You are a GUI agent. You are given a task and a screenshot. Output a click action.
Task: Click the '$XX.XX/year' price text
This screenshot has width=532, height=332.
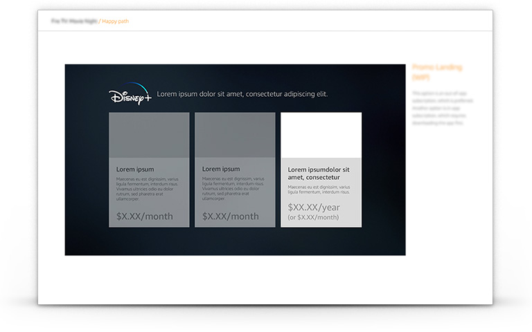click(x=314, y=207)
